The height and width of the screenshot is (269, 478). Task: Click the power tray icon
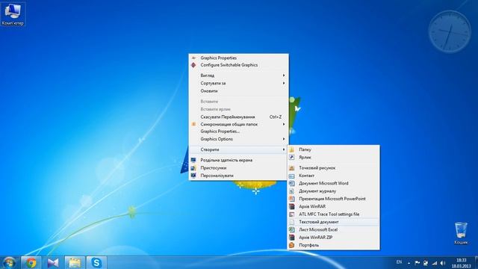click(426, 263)
